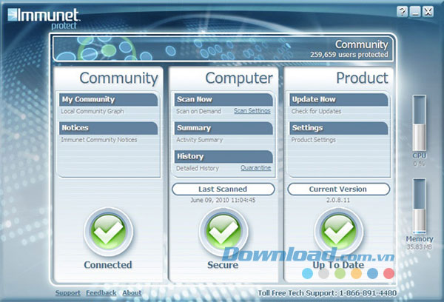The width and height of the screenshot is (444, 302).
Task: Click the Current Version label box
Action: [338, 189]
